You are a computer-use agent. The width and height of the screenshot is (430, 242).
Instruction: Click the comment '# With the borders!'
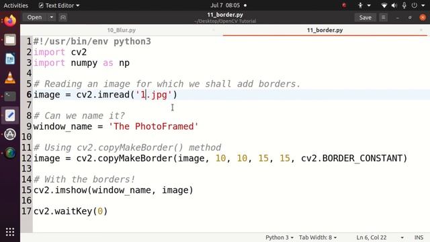84,179
